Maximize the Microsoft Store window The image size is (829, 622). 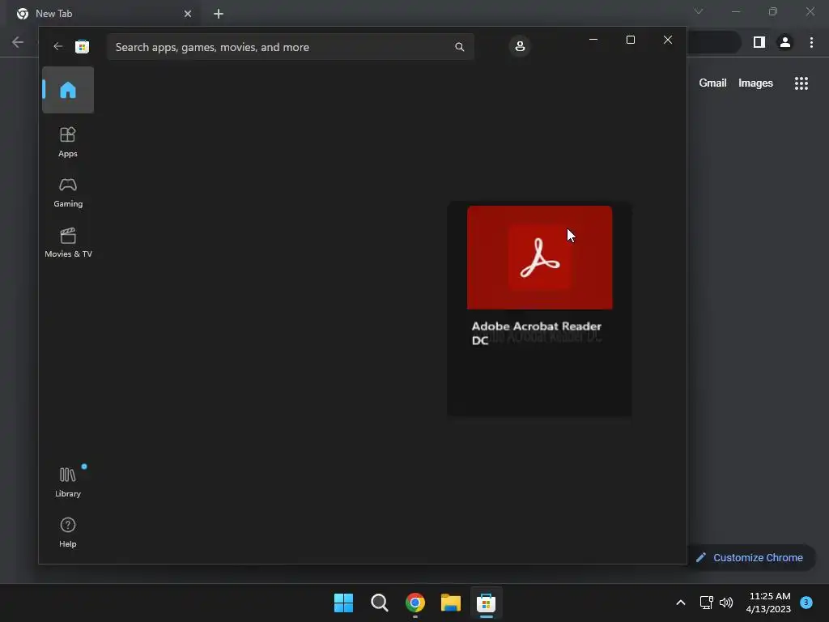pos(630,40)
